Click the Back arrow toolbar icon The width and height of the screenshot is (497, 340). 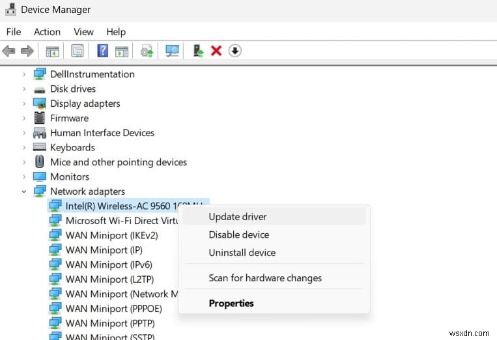point(8,51)
